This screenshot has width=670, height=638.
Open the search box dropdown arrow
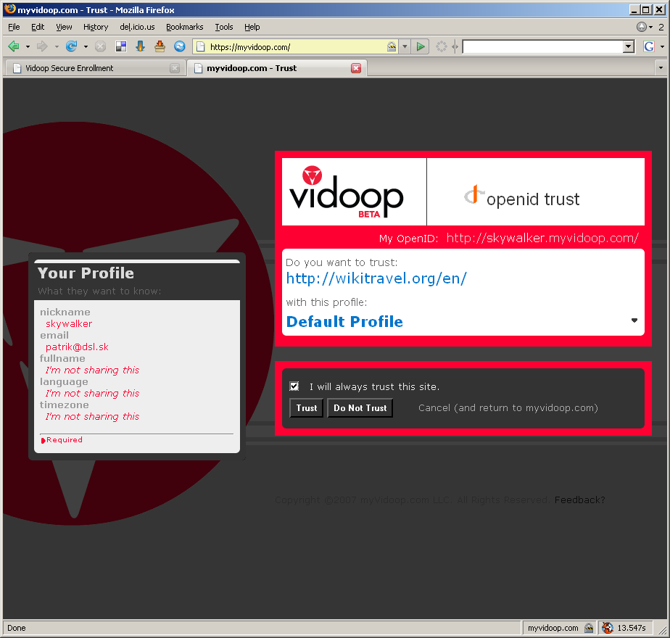pos(628,46)
